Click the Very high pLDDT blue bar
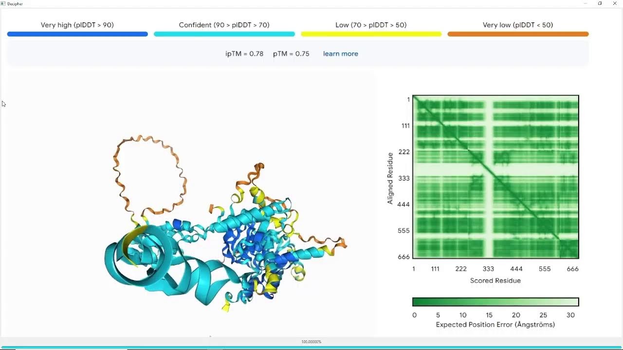The height and width of the screenshot is (350, 623). (77, 34)
